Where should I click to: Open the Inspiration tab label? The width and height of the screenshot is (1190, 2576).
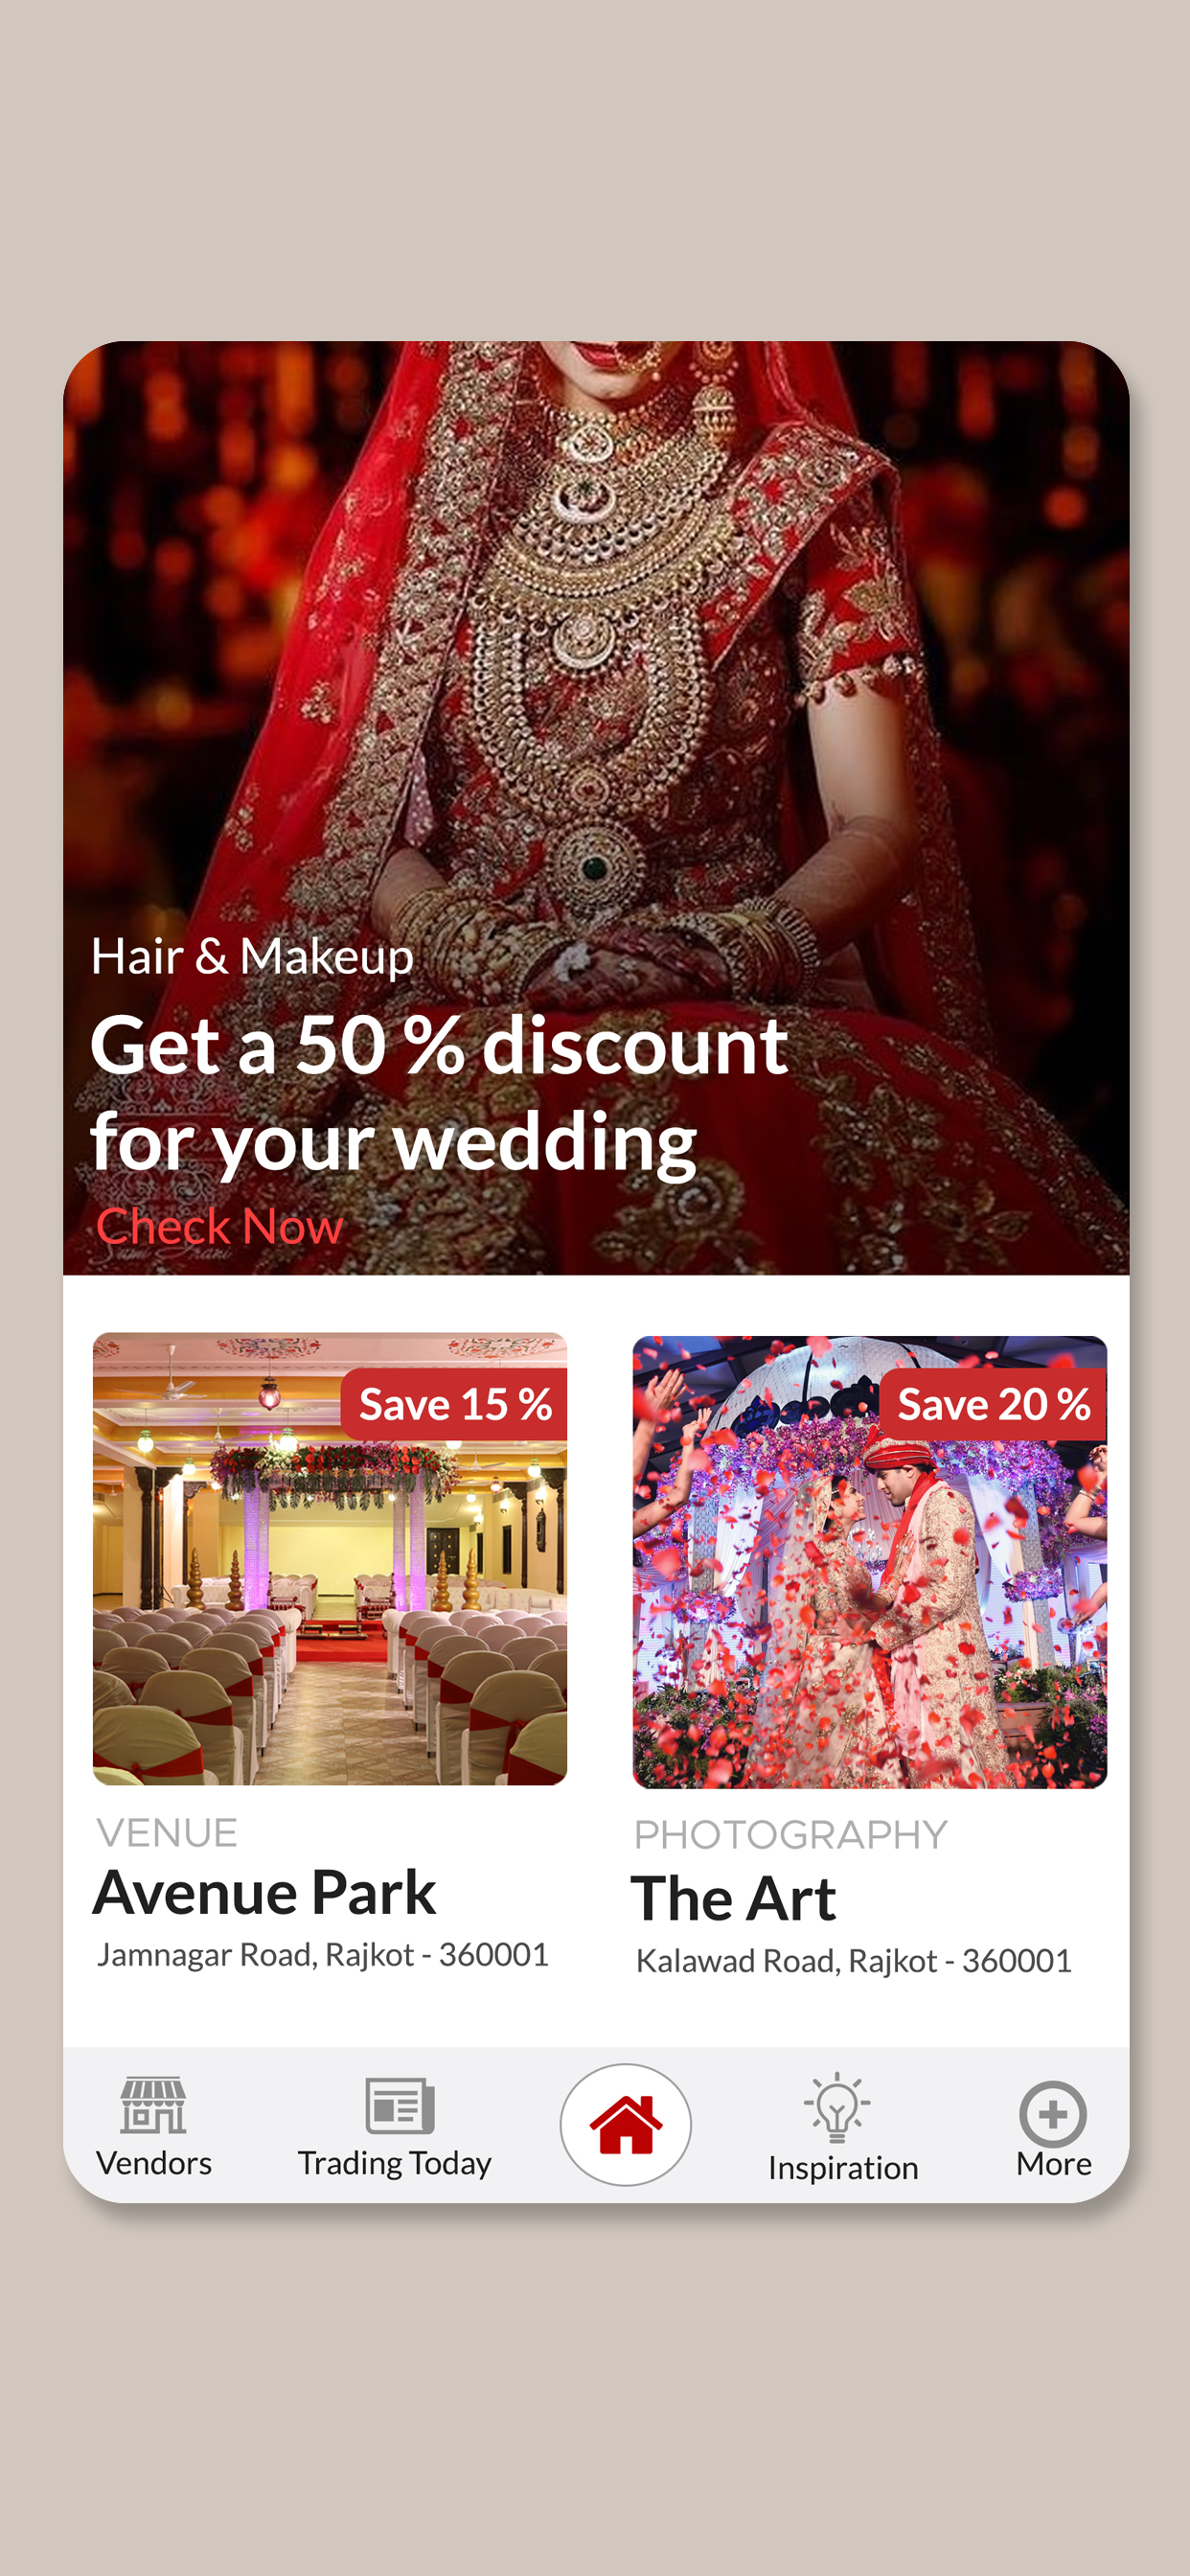(x=843, y=2167)
